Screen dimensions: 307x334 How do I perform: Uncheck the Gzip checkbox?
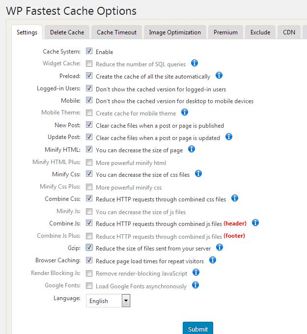89,248
